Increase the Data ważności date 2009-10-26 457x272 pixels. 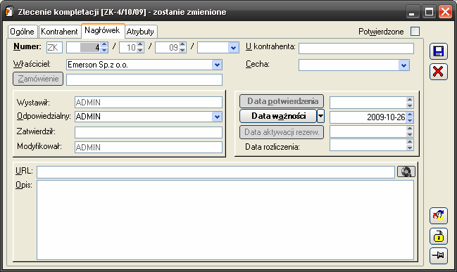click(410, 115)
